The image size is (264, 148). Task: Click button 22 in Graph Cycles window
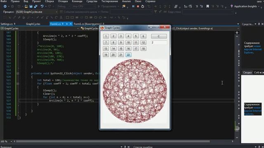128,55
